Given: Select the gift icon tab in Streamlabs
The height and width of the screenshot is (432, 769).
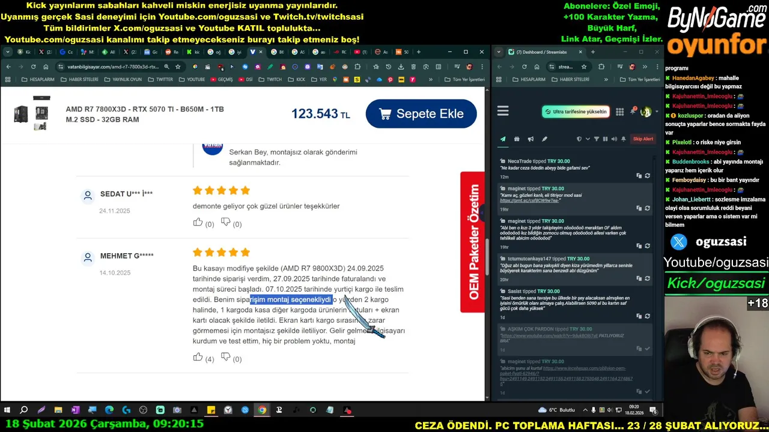Looking at the screenshot, I should 517,139.
